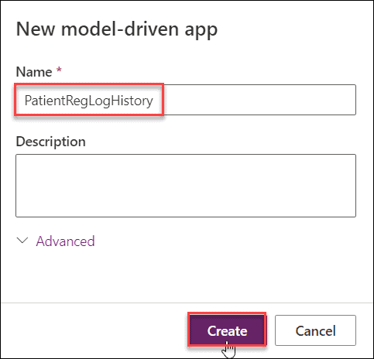This screenshot has height=359, width=374.
Task: Click the downward chevron icon next to Advanced
Action: pos(22,241)
